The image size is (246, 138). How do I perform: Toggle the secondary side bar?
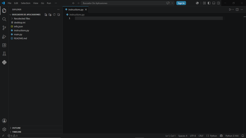pyautogui.click(x=218, y=3)
